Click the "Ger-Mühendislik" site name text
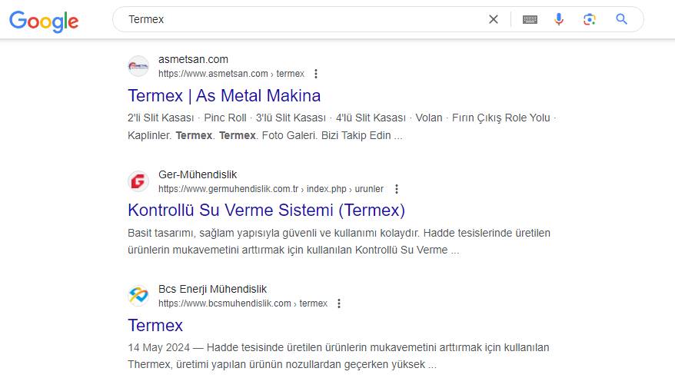675x388 pixels. (x=198, y=174)
